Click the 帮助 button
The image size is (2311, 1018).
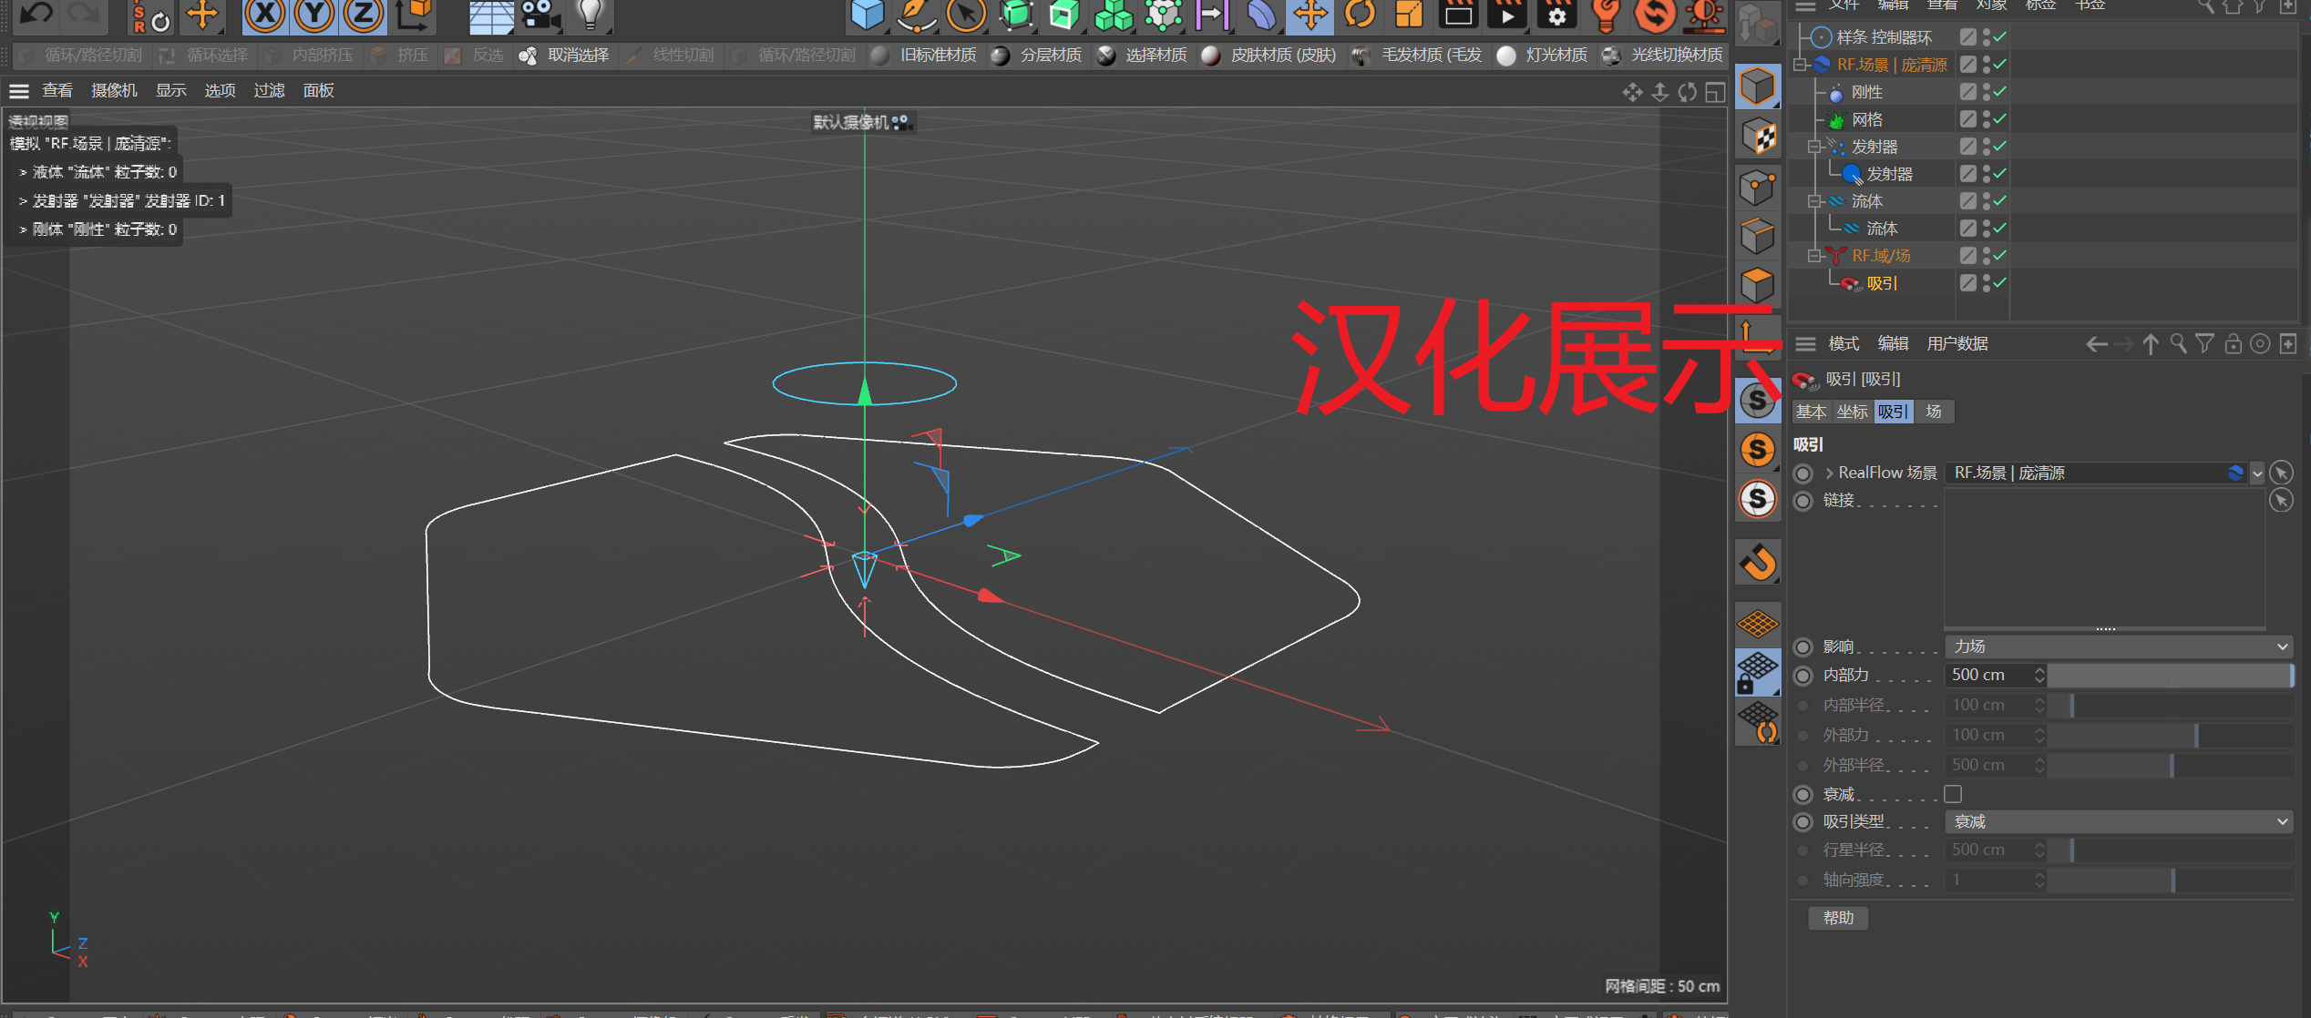coord(1838,918)
